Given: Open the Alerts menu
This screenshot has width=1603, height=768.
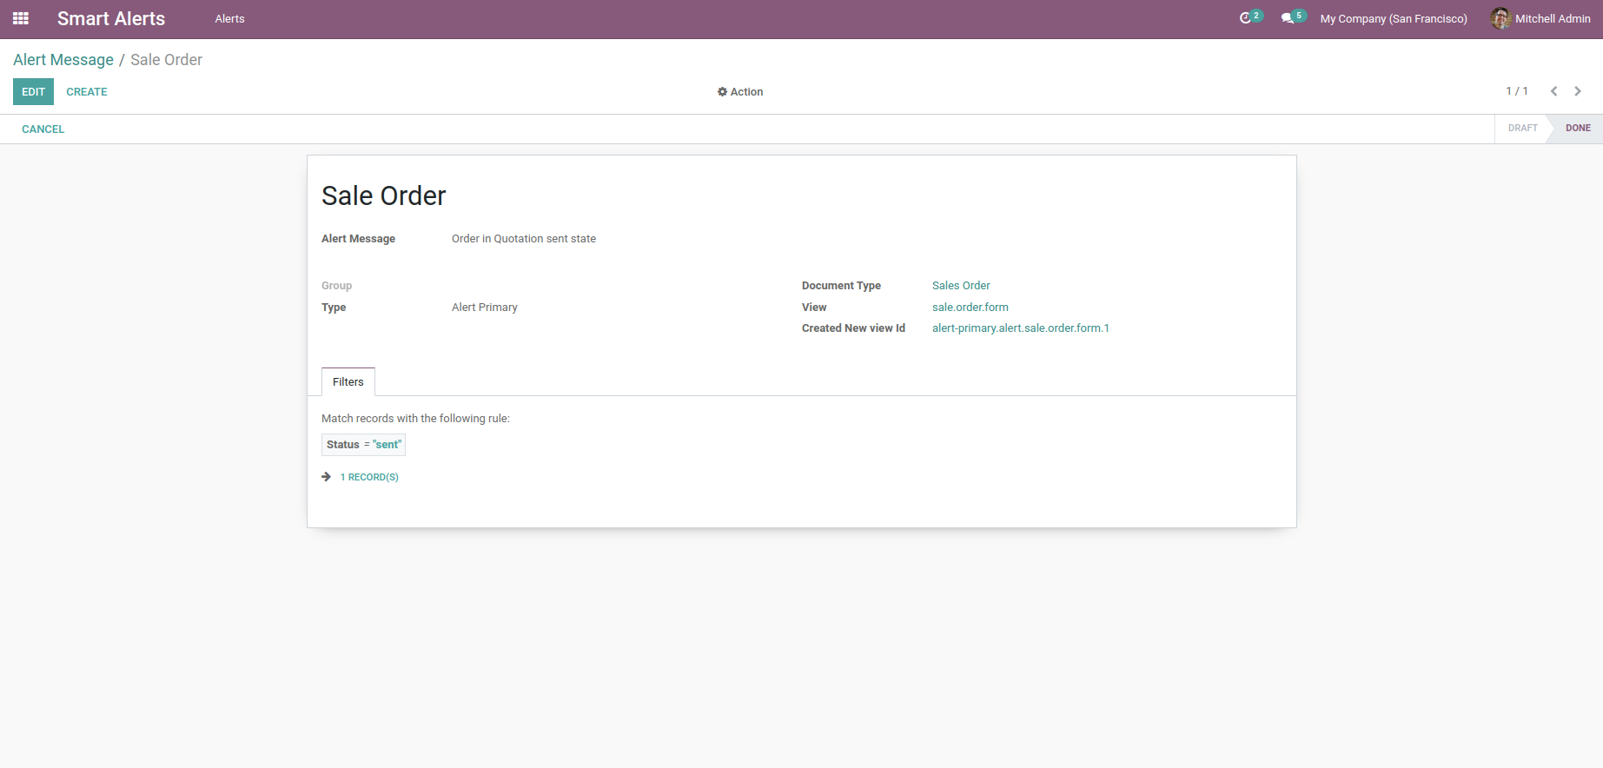Looking at the screenshot, I should (x=230, y=19).
